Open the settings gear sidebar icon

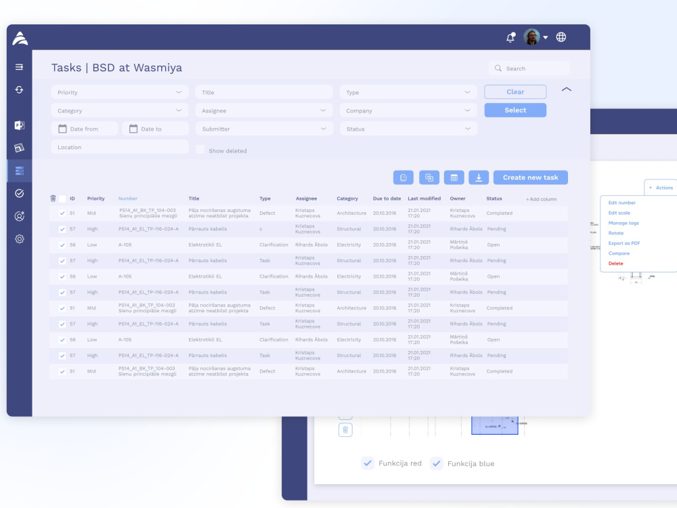(20, 239)
